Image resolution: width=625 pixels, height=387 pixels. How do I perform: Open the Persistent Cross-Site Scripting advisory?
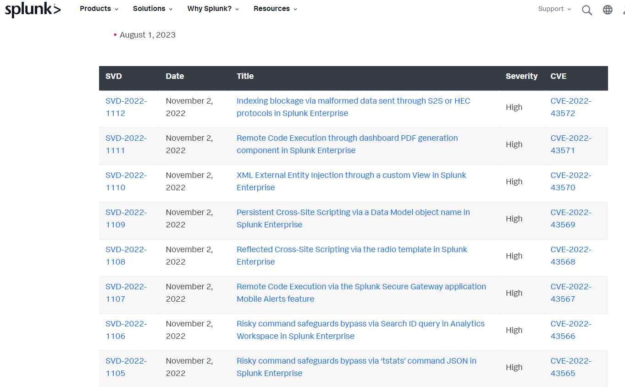click(353, 218)
